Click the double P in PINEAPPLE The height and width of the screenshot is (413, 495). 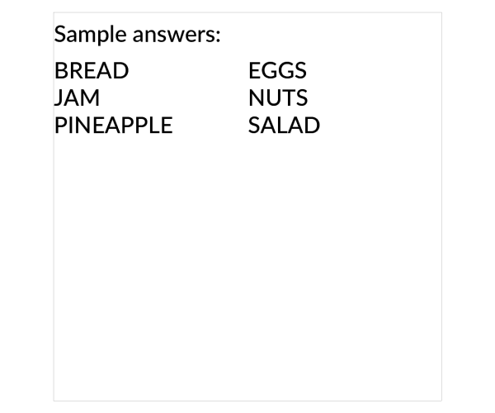click(x=136, y=126)
